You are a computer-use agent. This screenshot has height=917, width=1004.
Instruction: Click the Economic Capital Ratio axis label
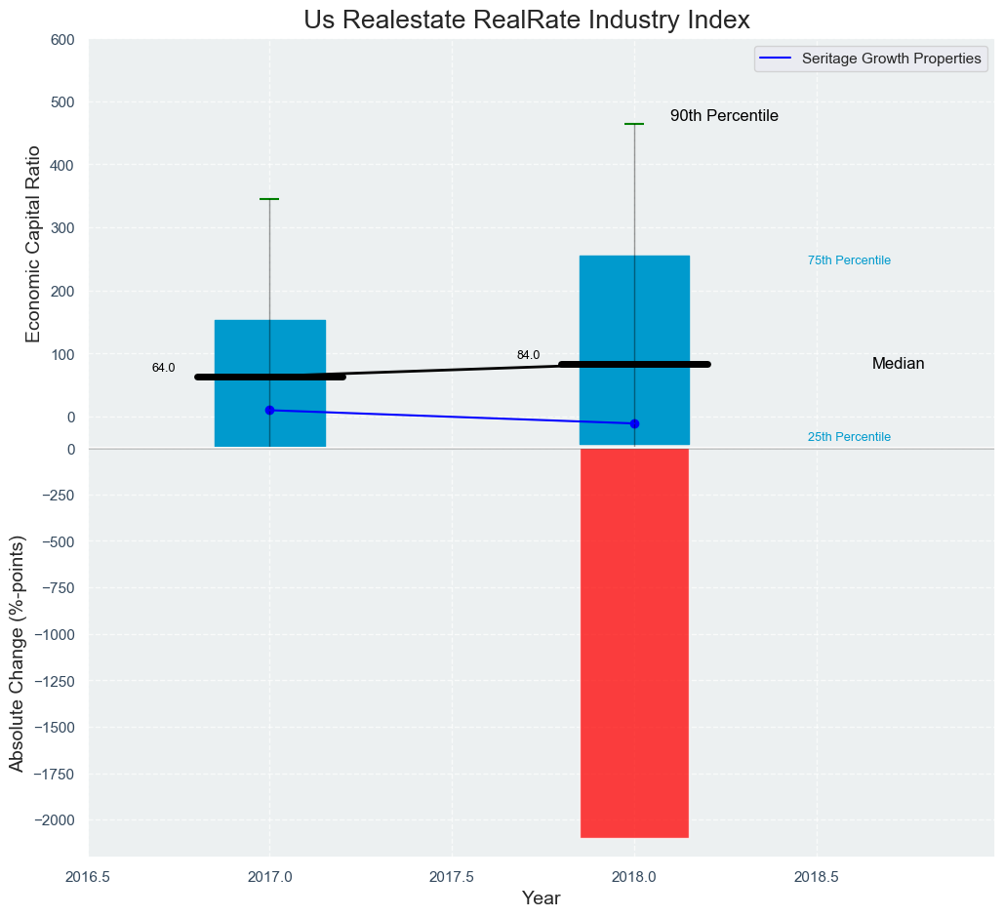(x=33, y=244)
